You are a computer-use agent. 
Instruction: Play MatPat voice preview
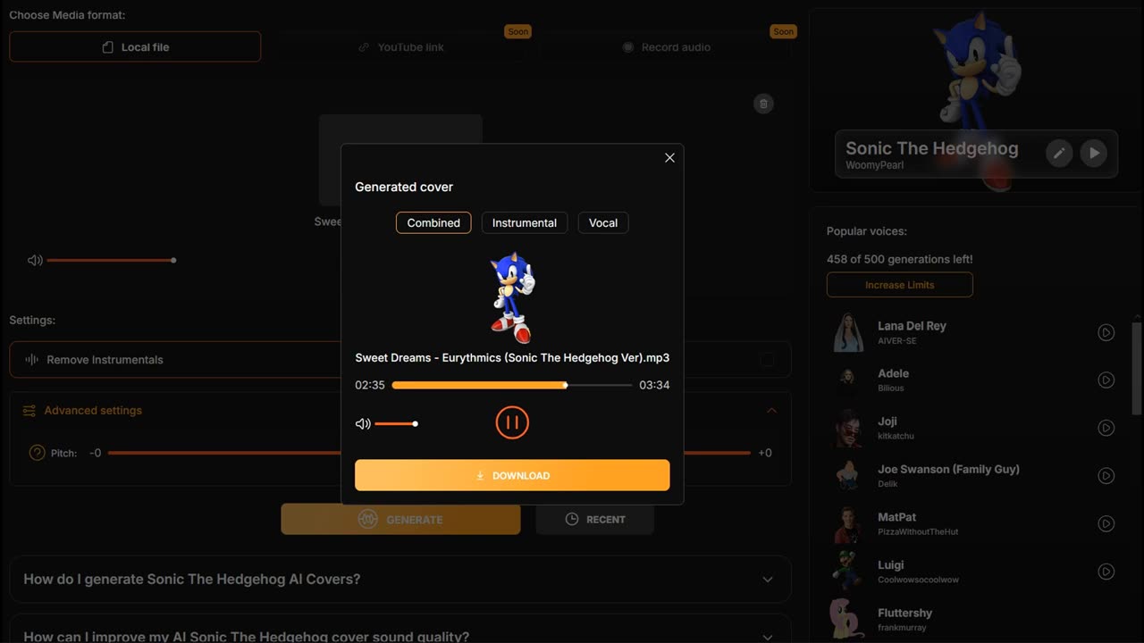1106,523
